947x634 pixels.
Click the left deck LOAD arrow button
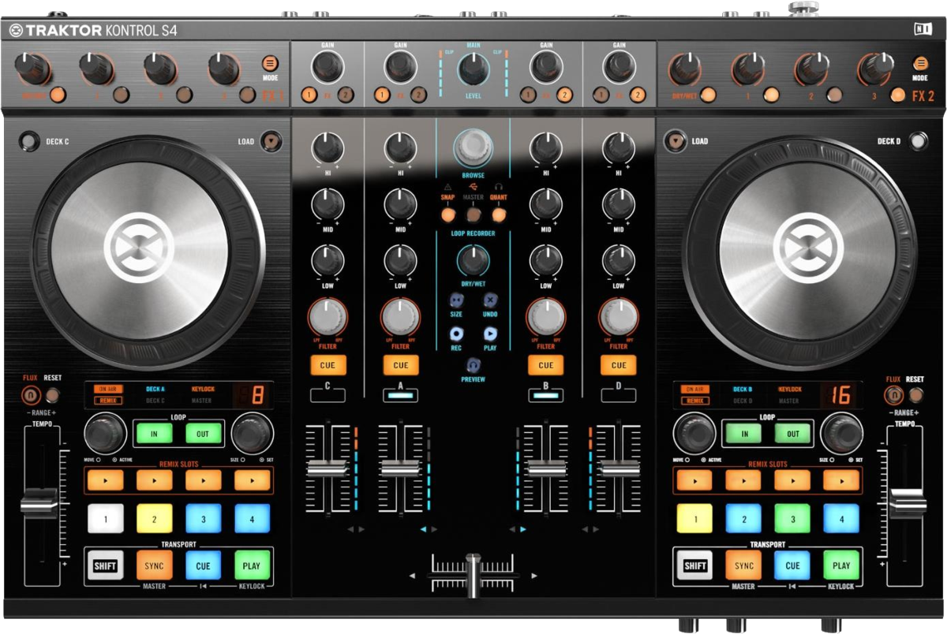click(271, 142)
